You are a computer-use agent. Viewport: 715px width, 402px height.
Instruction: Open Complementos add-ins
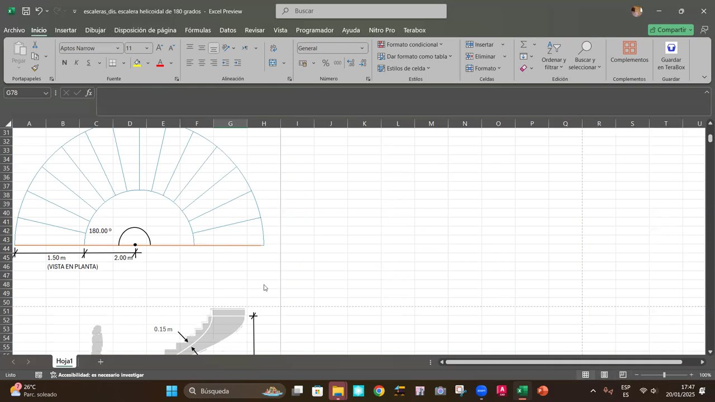(x=630, y=53)
